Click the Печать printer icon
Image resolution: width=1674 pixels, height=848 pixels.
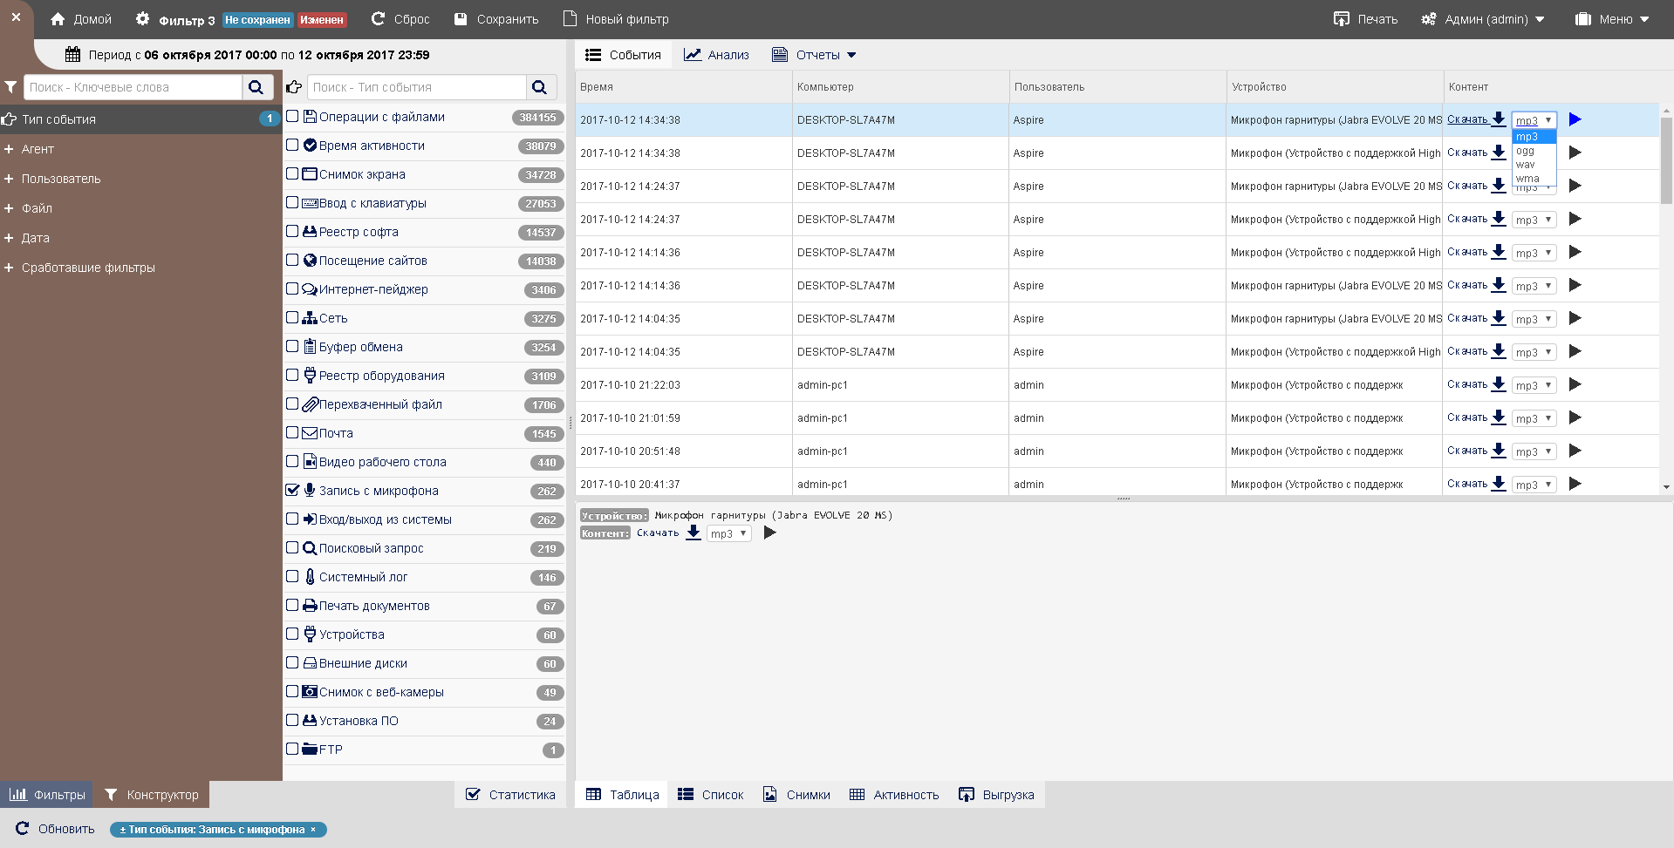pos(1342,19)
